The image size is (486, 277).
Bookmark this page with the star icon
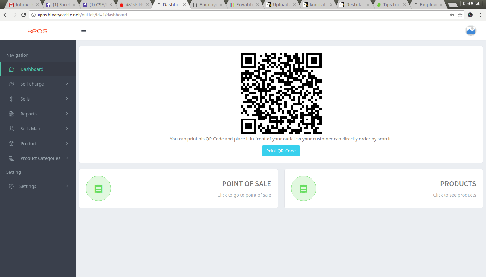[x=460, y=15]
